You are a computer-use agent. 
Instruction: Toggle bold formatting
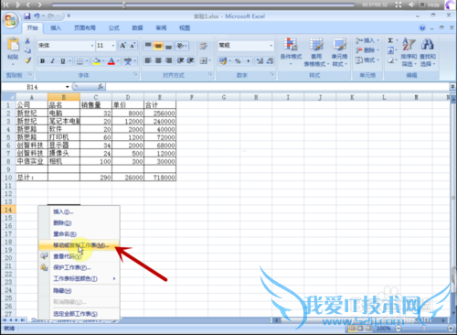(x=42, y=61)
